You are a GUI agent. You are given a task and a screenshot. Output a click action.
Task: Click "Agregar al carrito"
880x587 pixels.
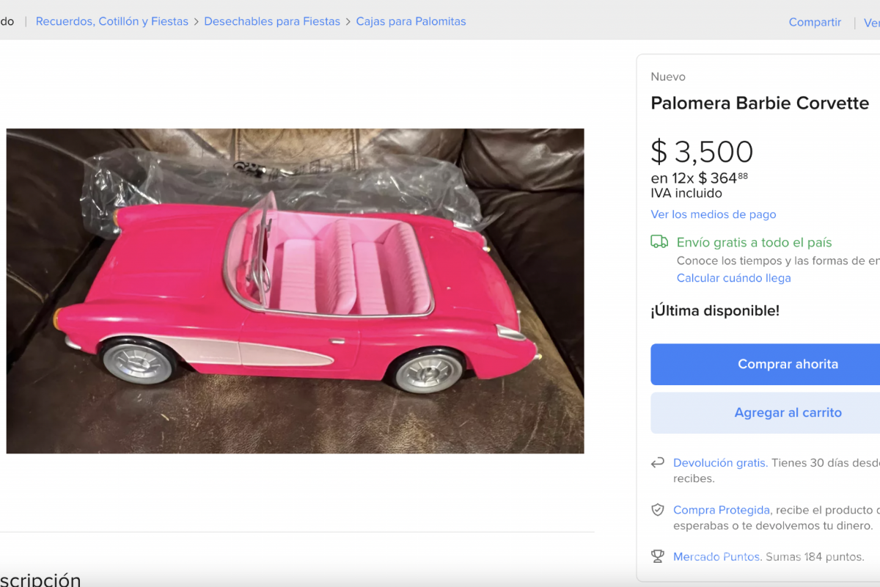pyautogui.click(x=788, y=412)
